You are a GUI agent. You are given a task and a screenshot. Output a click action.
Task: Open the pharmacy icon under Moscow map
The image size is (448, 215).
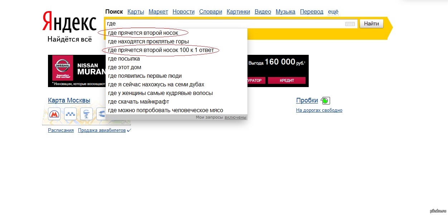[86, 114]
